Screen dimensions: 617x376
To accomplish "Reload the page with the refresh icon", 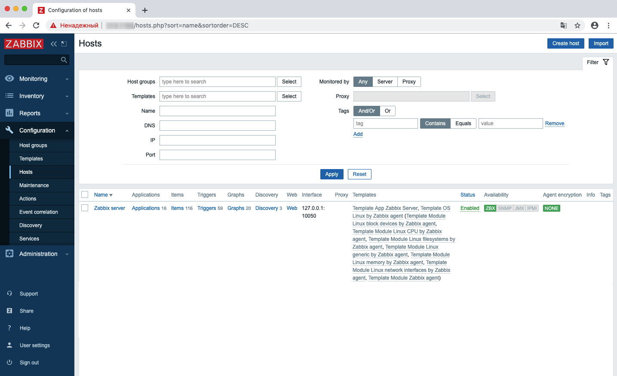I will tap(36, 25).
